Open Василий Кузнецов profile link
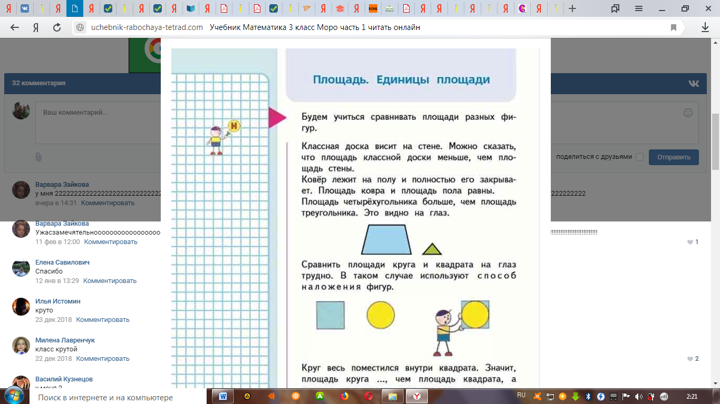The width and height of the screenshot is (720, 404). 64,379
